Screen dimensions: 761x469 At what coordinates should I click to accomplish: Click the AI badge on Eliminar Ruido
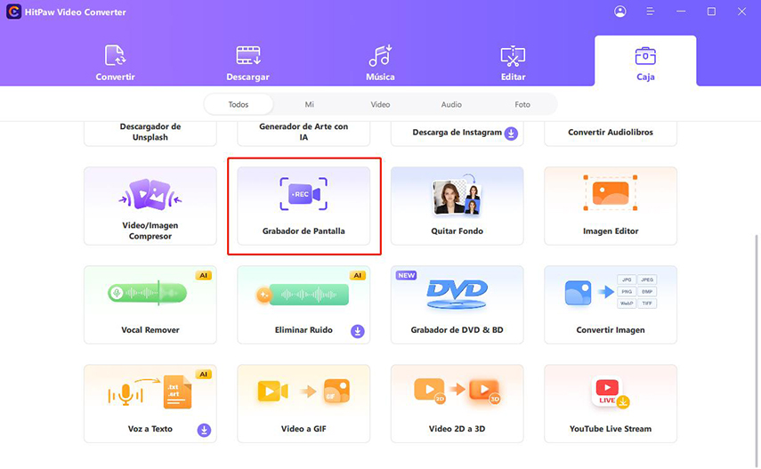tap(357, 275)
